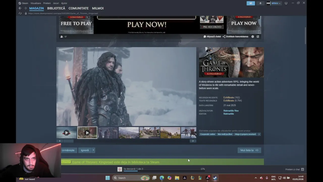The image size is (323, 182).
Task: Click all reviews Echilibrate (6.794)
Action: 232,101
